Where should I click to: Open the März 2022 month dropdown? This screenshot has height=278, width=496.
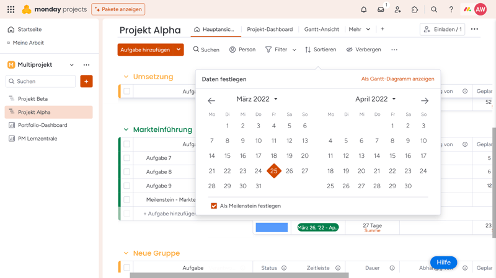coord(257,99)
